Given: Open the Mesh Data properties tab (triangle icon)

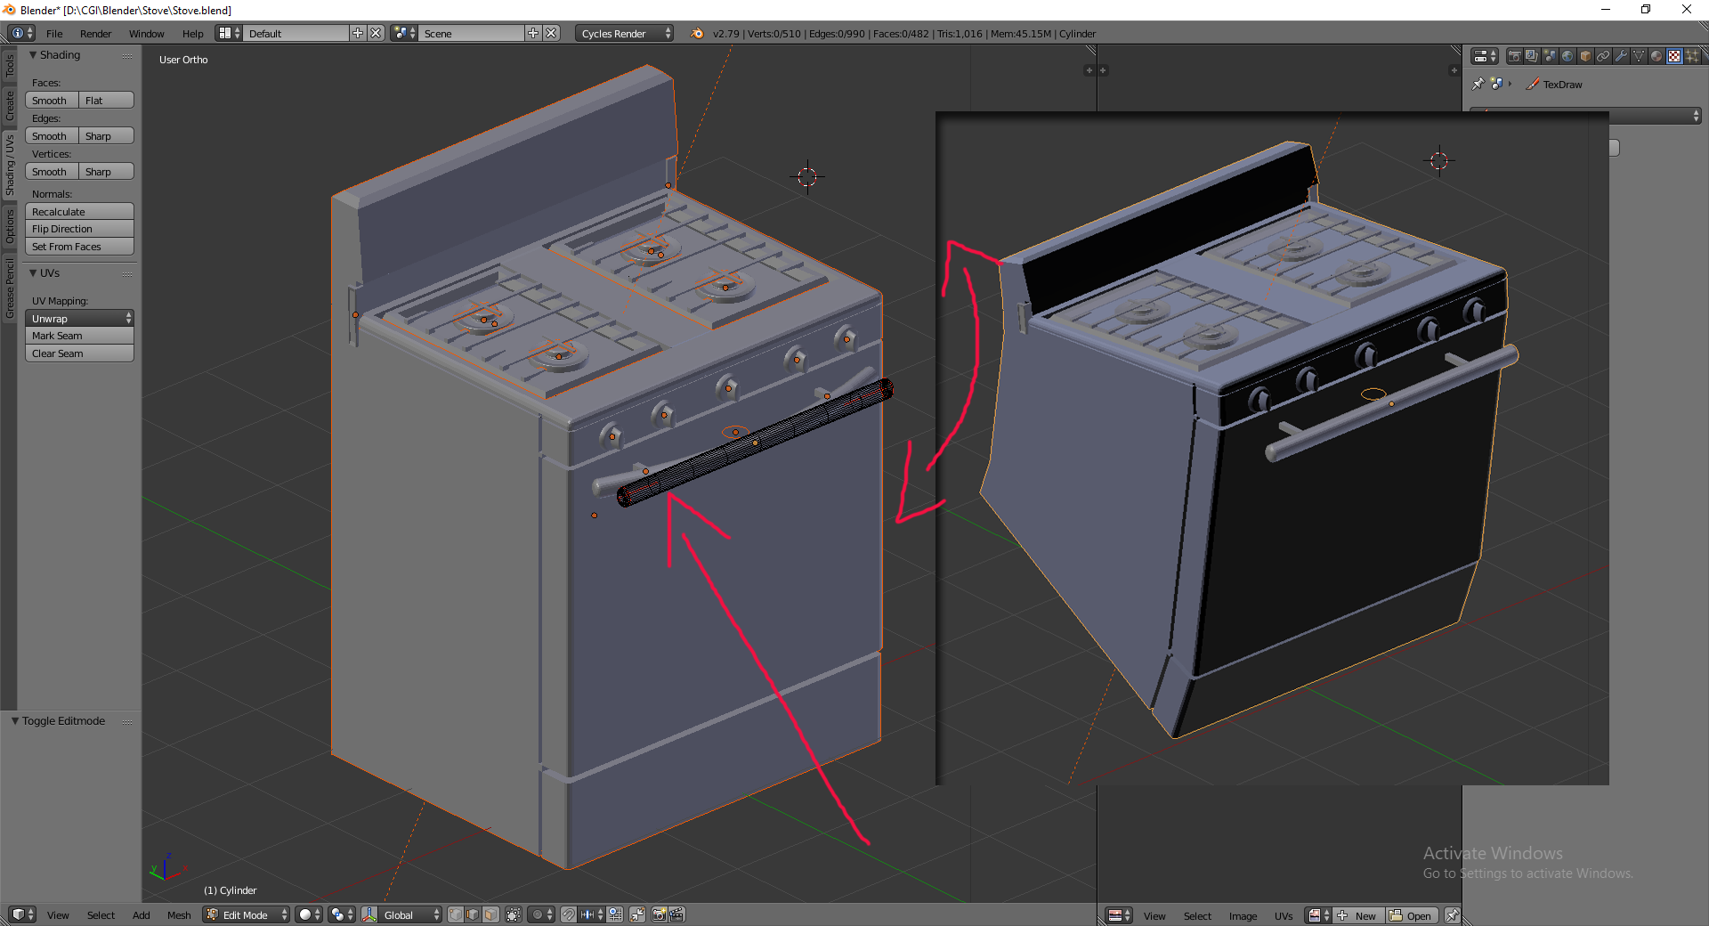Looking at the screenshot, I should (x=1639, y=56).
